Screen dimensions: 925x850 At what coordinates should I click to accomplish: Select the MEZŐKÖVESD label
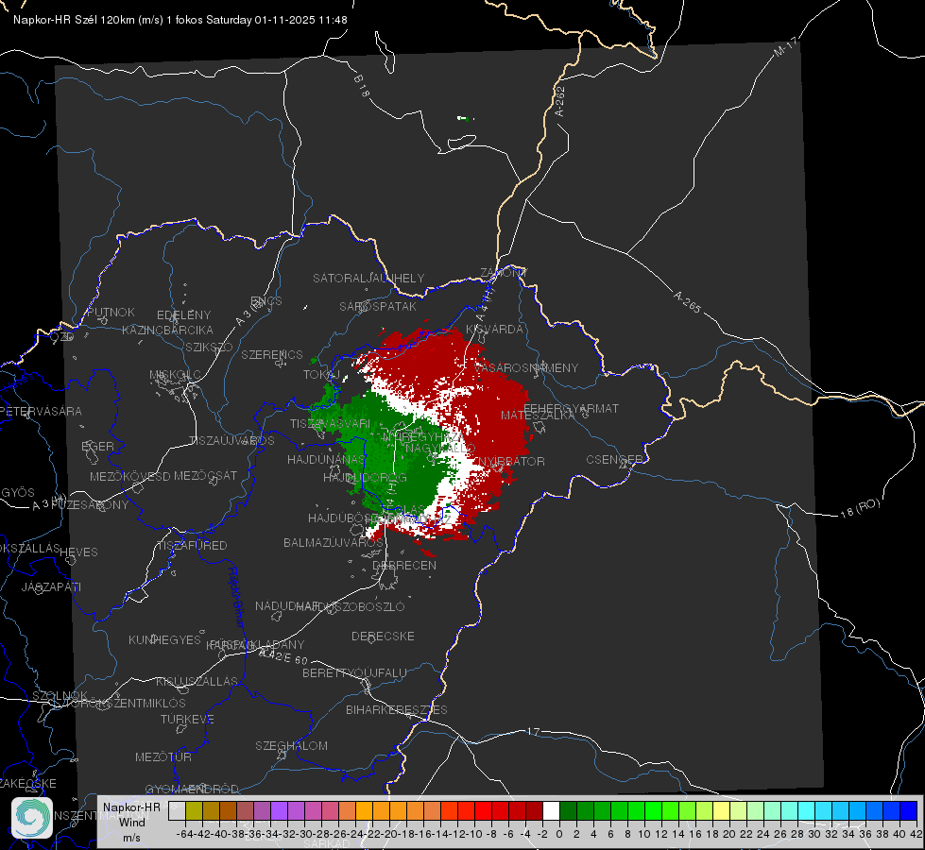129,476
